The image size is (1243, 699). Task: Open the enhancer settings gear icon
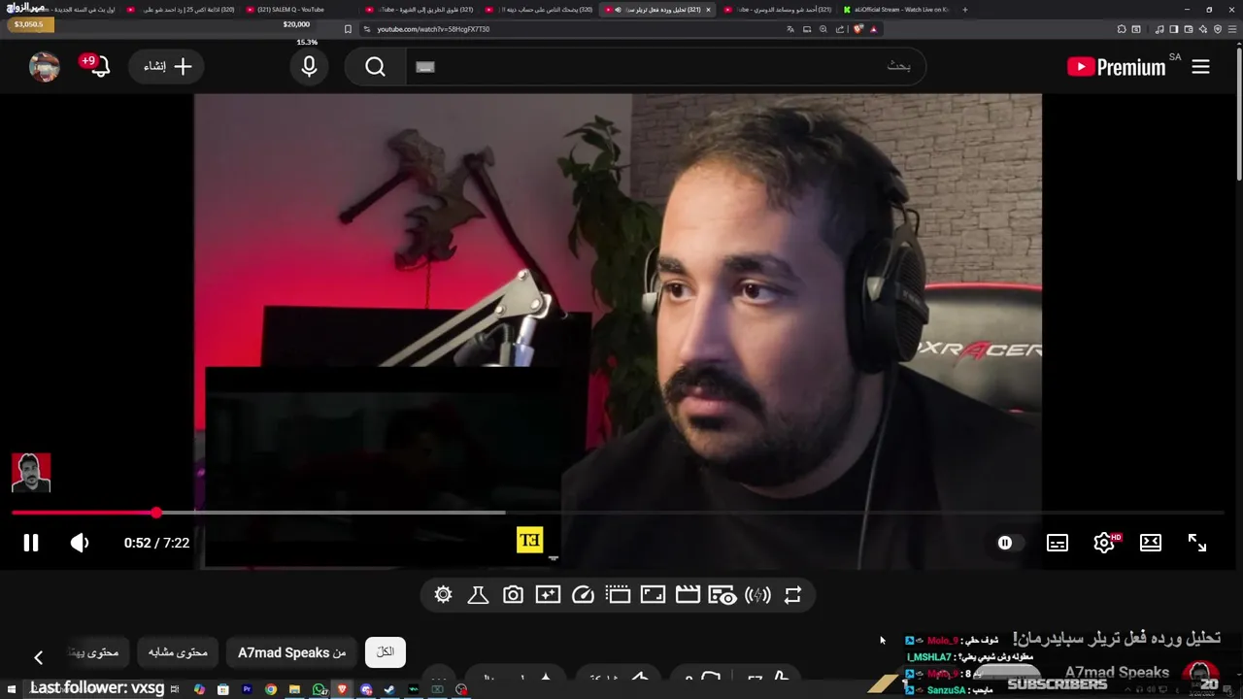(443, 595)
